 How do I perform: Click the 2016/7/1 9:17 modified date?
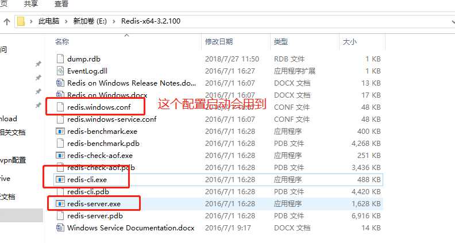[228, 228]
